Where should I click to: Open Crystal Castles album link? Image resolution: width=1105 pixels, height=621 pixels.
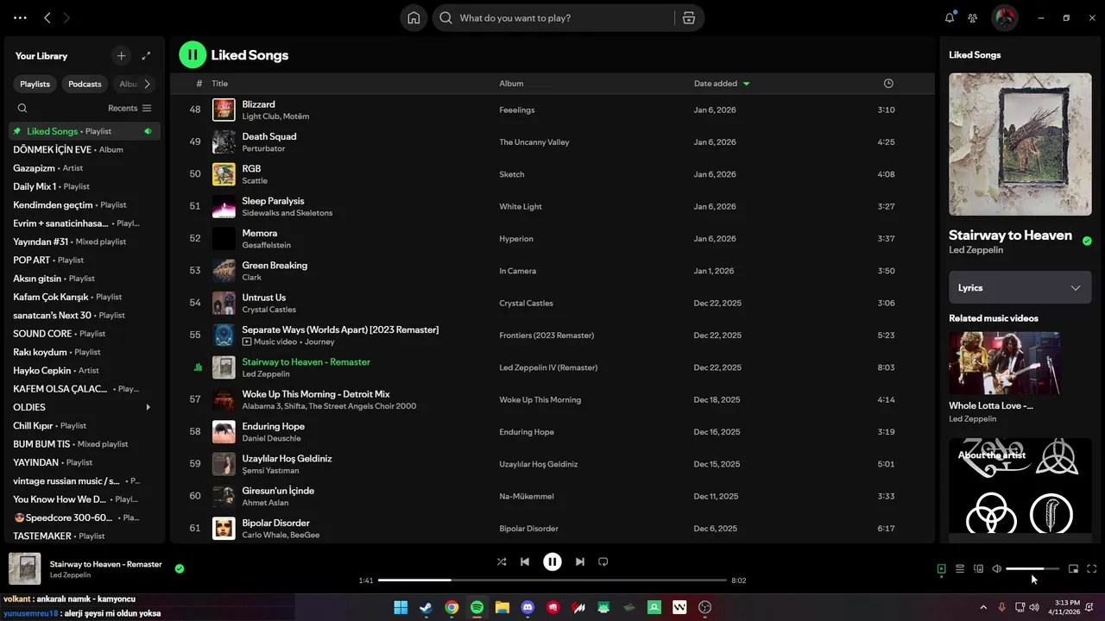click(526, 303)
